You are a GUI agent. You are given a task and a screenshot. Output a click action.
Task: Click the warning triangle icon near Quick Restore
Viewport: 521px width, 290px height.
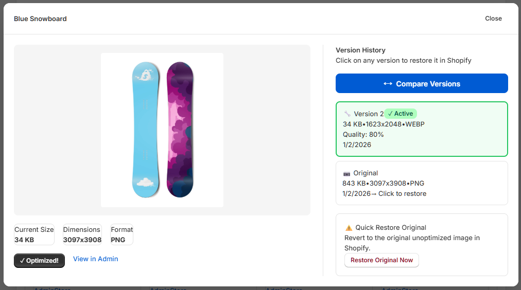[x=349, y=228]
